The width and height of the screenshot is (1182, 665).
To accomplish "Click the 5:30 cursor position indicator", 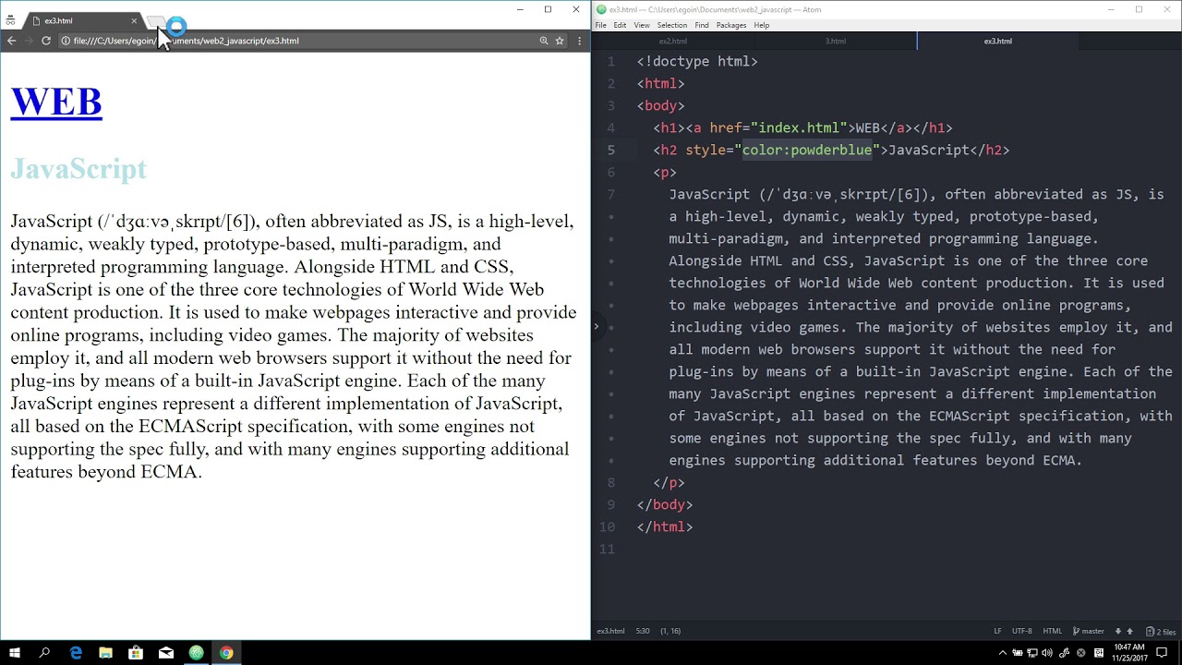I will tap(643, 631).
